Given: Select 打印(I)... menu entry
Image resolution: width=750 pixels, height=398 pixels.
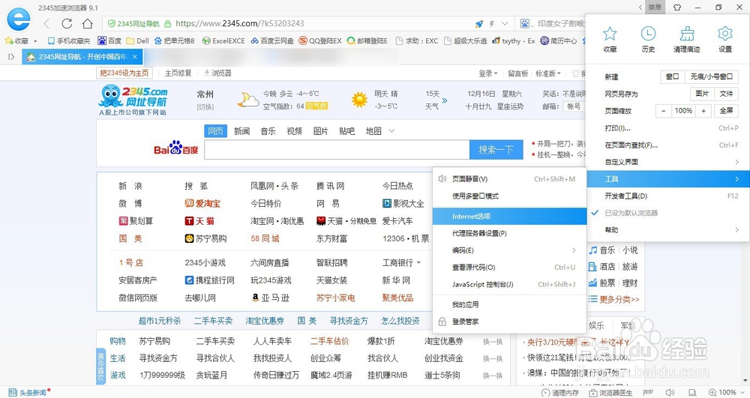Looking at the screenshot, I should (x=667, y=128).
